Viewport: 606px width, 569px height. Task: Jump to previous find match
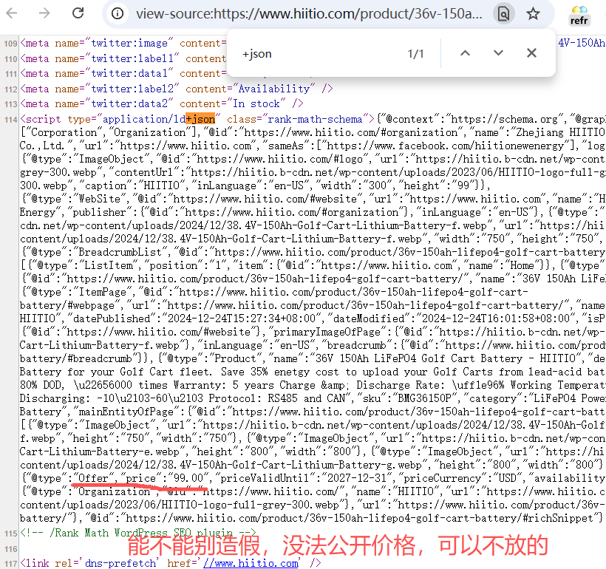point(466,53)
